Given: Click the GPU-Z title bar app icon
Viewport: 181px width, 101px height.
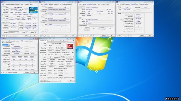Looking at the screenshot, I should tap(40, 39).
